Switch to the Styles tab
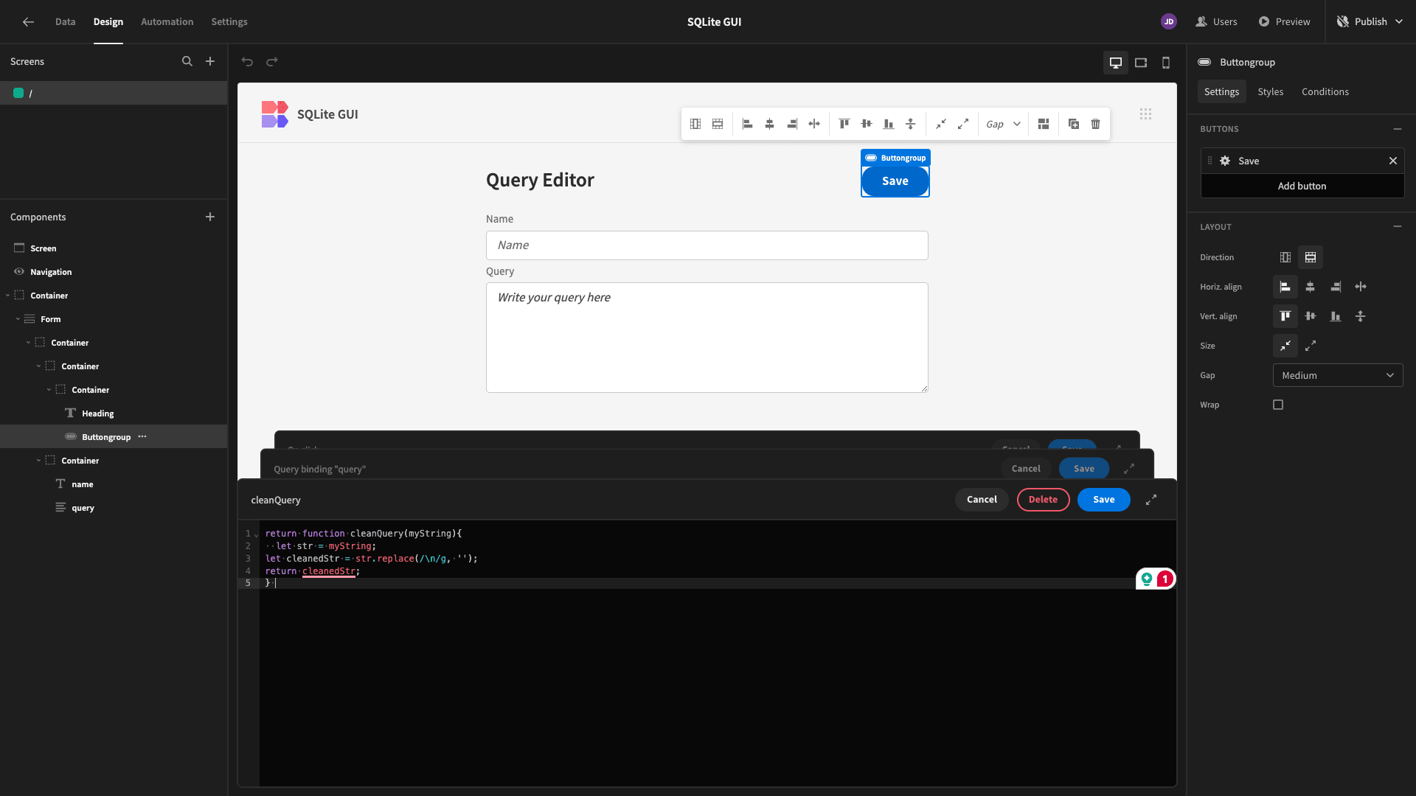Viewport: 1416px width, 796px height. [x=1270, y=91]
